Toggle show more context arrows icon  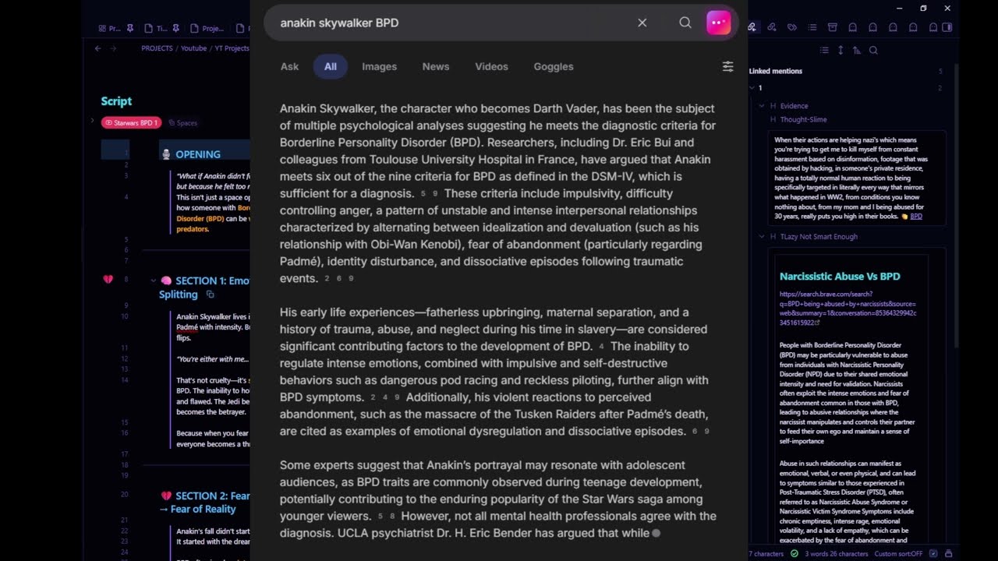pyautogui.click(x=841, y=50)
